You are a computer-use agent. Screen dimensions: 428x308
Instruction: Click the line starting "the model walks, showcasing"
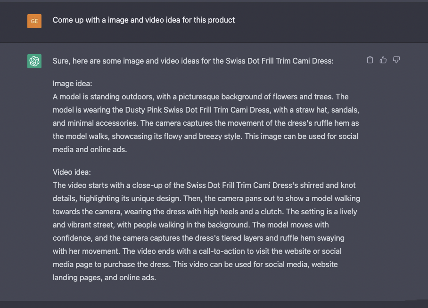(205, 137)
